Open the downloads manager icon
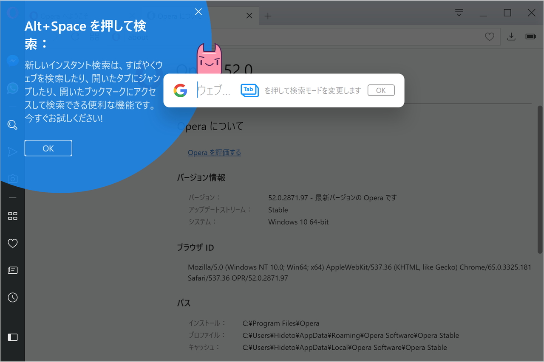544x362 pixels. coord(511,36)
